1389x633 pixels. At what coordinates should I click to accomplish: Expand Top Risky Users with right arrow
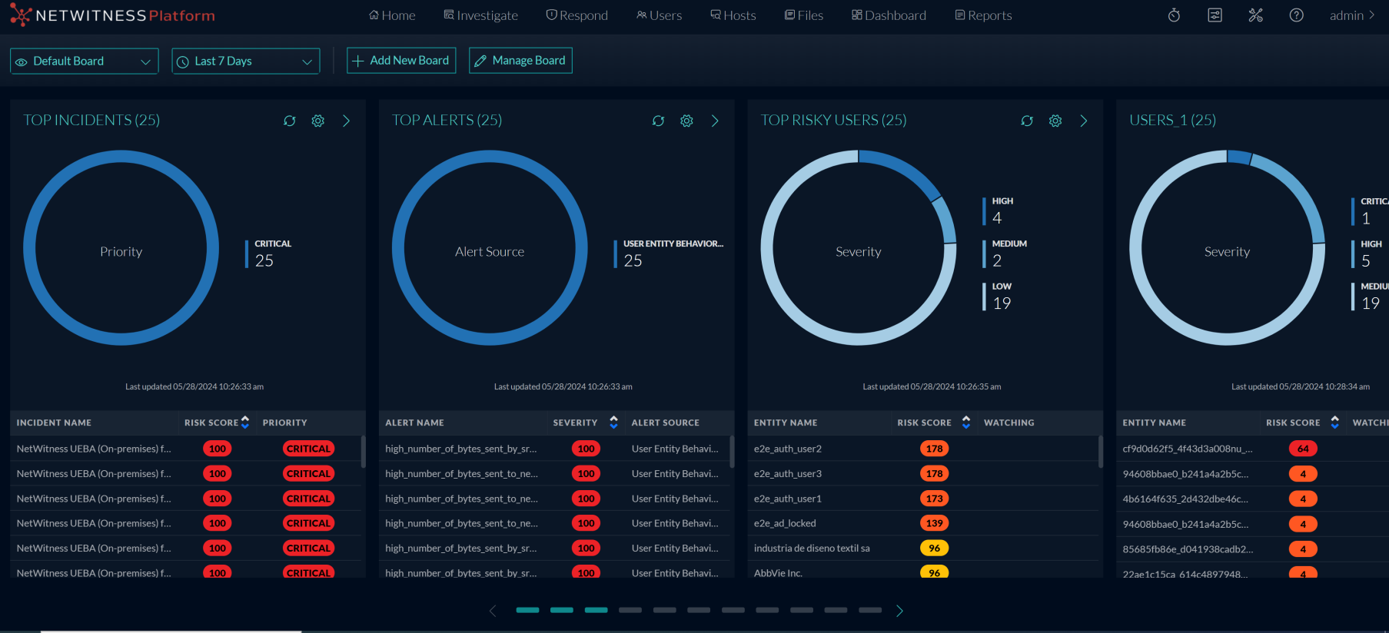tap(1084, 121)
